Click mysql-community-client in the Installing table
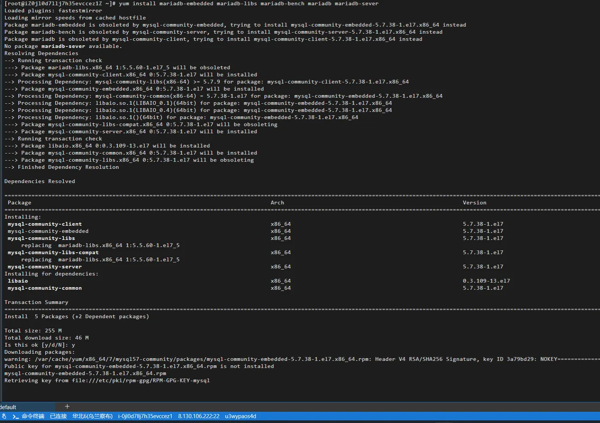This screenshot has height=423, width=600. click(45, 224)
